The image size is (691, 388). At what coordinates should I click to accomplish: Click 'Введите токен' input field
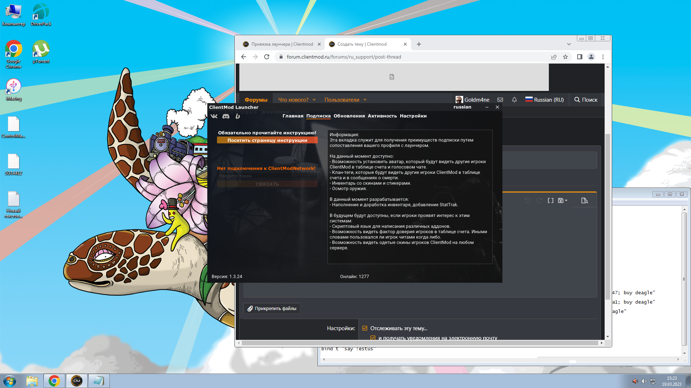[267, 176]
